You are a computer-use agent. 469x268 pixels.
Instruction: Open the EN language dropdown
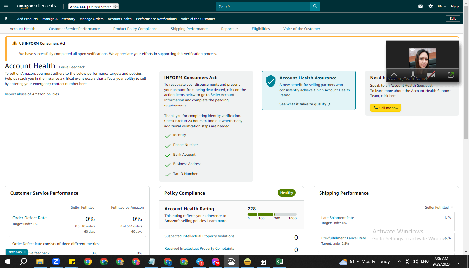coord(442,6)
